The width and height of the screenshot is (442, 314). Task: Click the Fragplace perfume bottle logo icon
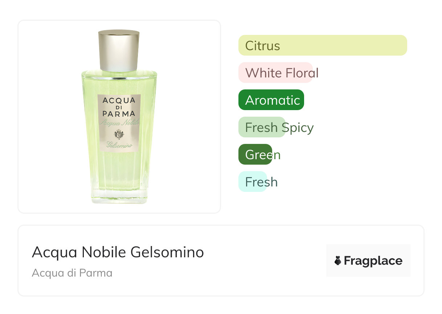click(x=338, y=261)
